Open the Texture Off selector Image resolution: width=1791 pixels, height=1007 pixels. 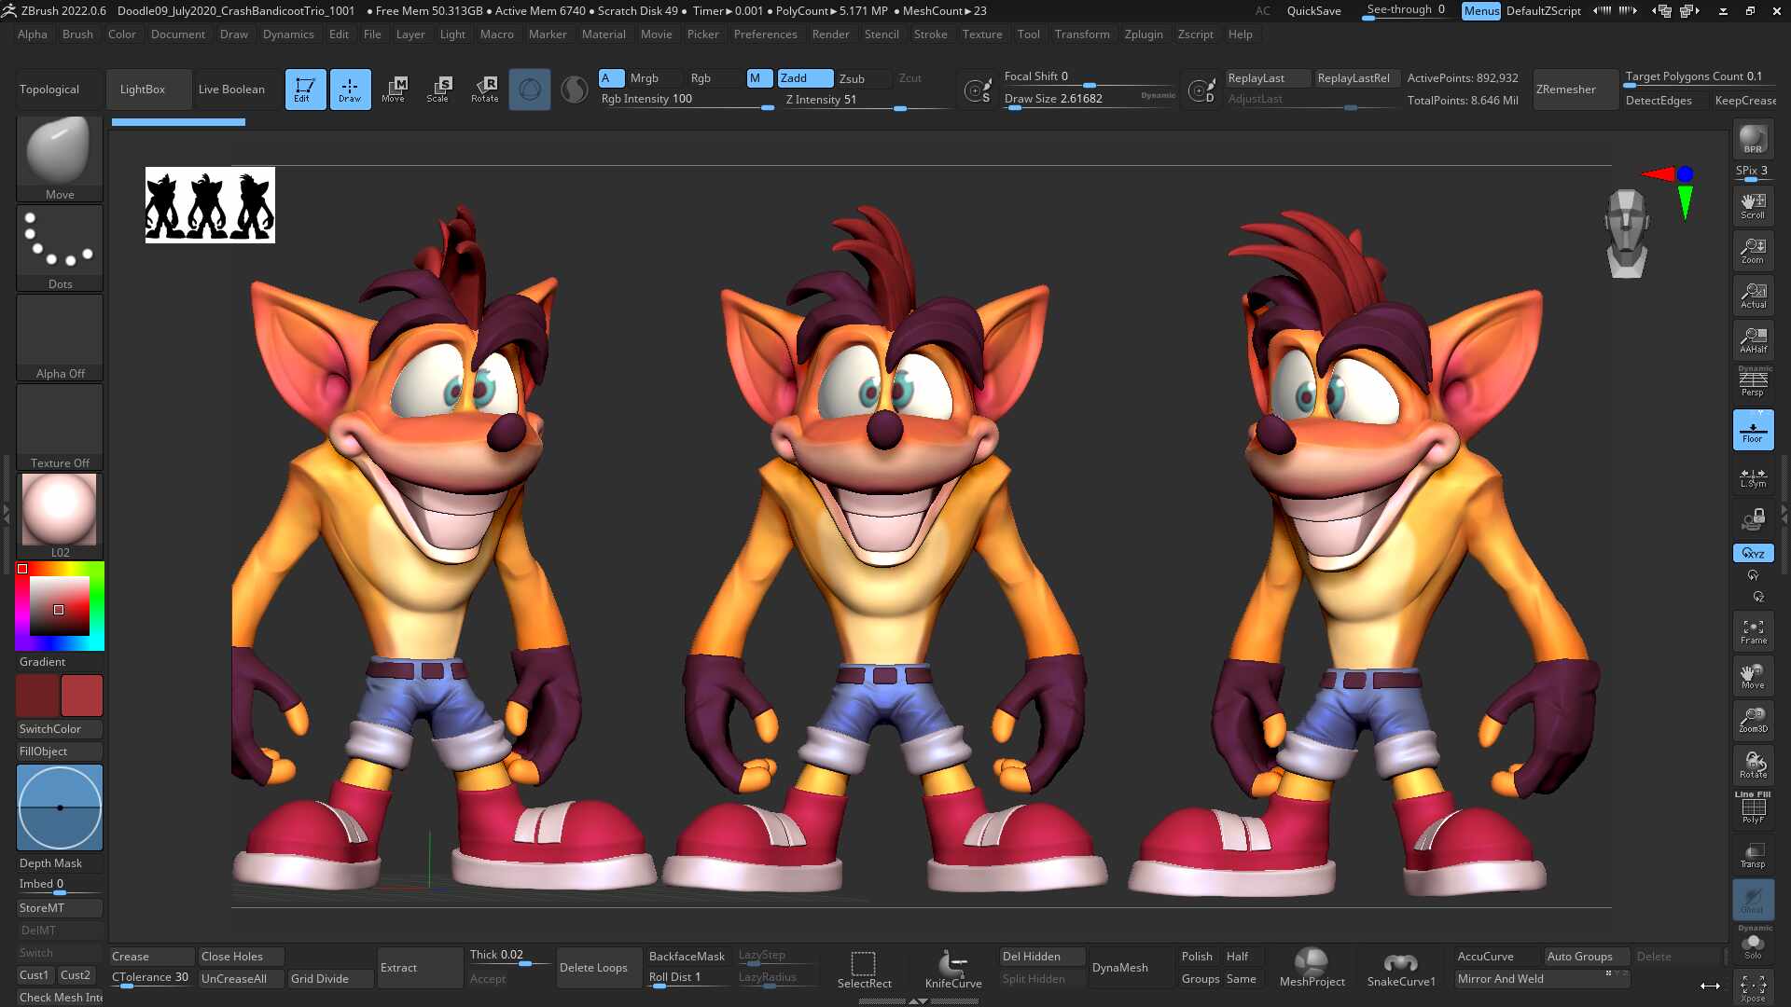pyautogui.click(x=60, y=427)
